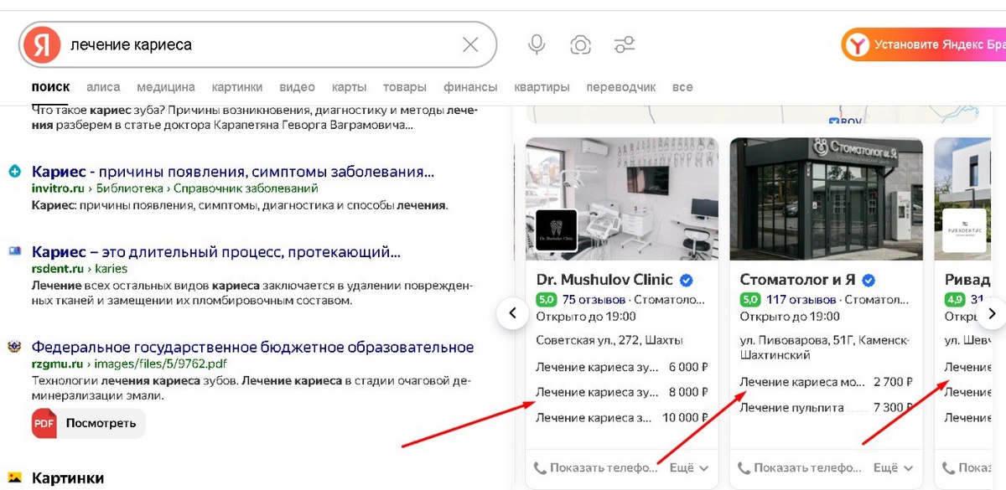Select Dr. Mushulov service priced 8 000 ₽
Viewport: 1006px width, 490px height.
[x=622, y=392]
